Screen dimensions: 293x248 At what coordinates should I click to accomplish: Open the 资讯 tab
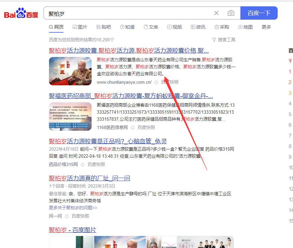(x=198, y=27)
